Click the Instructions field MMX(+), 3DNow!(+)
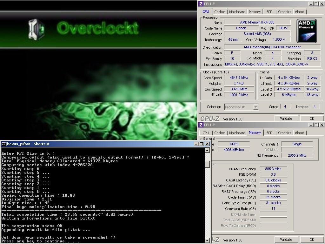 (272, 64)
